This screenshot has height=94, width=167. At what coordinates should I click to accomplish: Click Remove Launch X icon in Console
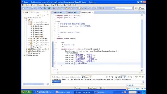coord(110,77)
